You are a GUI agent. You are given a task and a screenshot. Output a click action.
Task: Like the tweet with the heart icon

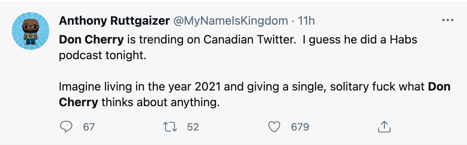(x=274, y=127)
